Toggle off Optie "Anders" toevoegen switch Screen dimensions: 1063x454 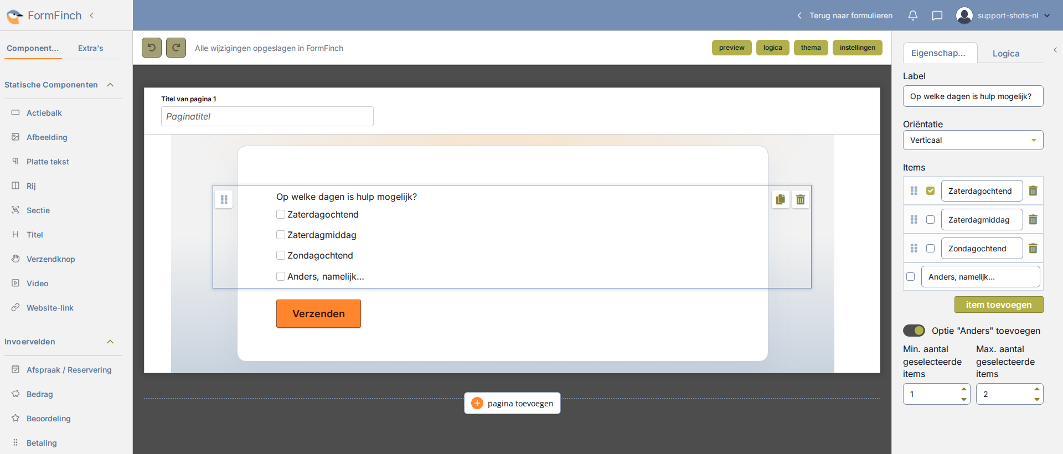tap(914, 331)
